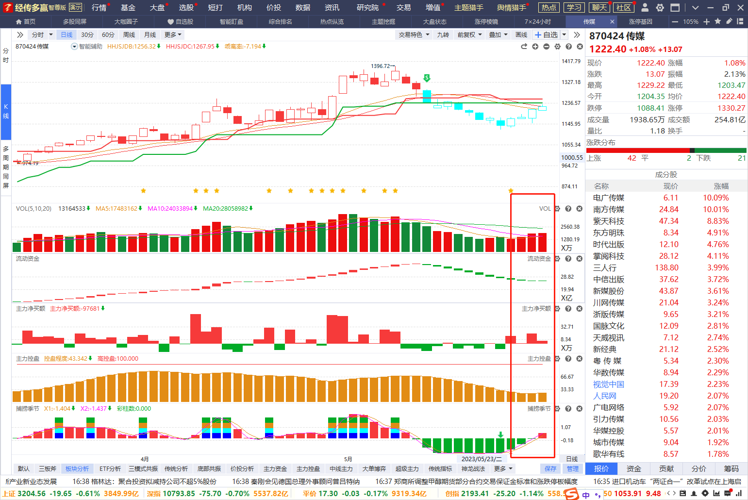The image size is (748, 500).
Task: Toggle 智能辅助 smart assist option
Action: point(87,47)
